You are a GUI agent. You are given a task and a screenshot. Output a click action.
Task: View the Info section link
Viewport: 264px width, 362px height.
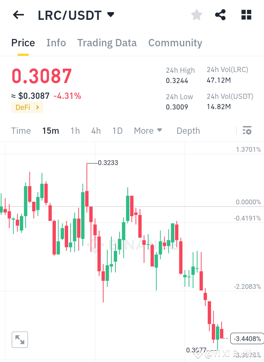pyautogui.click(x=56, y=43)
